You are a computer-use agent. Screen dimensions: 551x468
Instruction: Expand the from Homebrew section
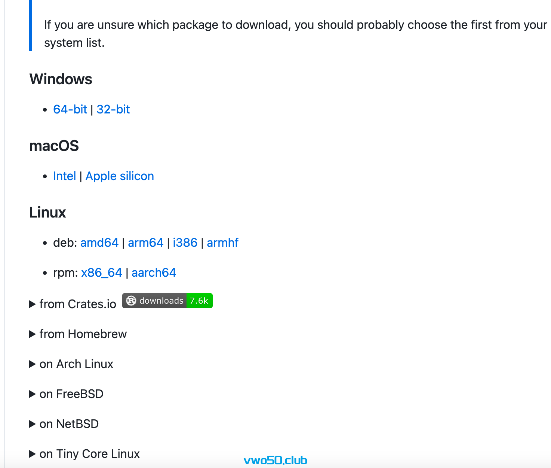[x=78, y=334]
